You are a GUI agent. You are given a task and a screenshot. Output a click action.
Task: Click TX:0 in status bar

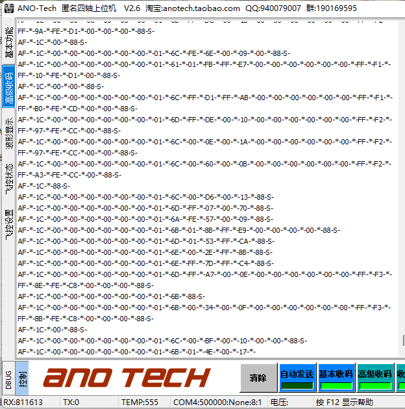tap(71, 402)
